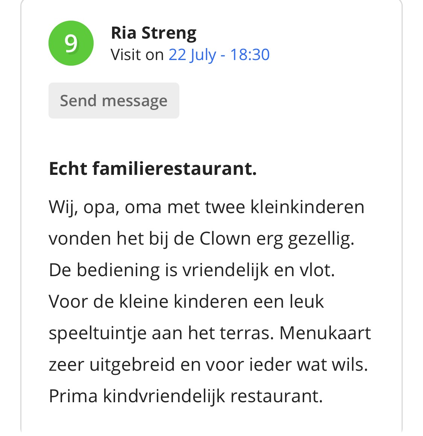The width and height of the screenshot is (423, 436).
Task: Click the line starting with speeltuintje
Action: (x=210, y=334)
